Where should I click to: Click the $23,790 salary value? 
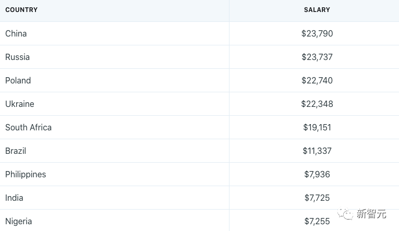(317, 33)
